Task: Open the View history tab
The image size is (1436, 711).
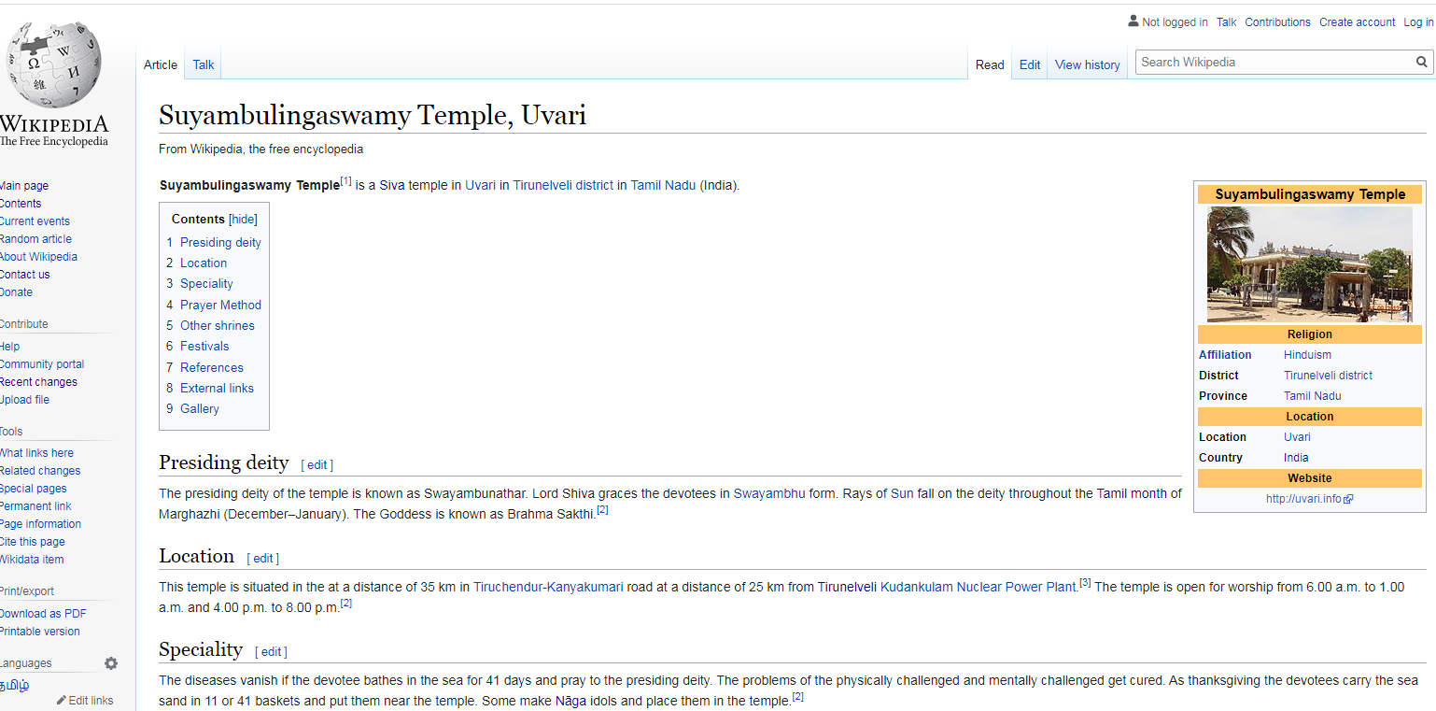Action: click(1088, 64)
